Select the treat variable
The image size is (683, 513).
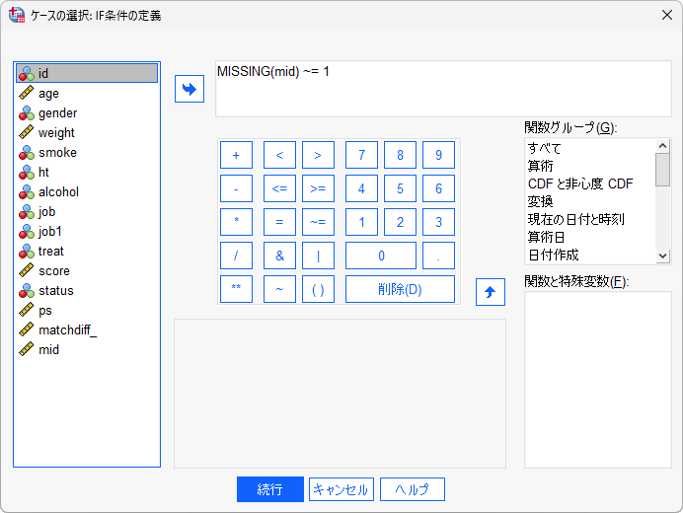coord(51,252)
